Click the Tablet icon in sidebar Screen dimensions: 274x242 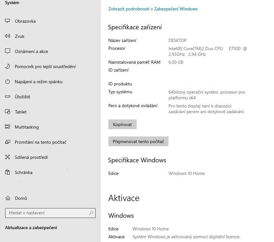8,112
